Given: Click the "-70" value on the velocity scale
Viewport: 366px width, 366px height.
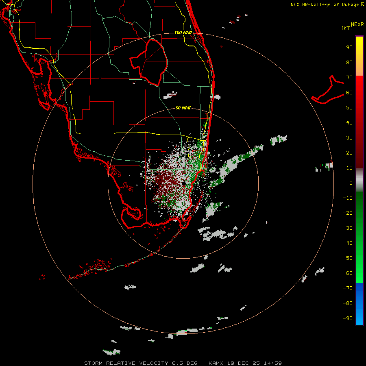Looking at the screenshot, I should [x=348, y=288].
